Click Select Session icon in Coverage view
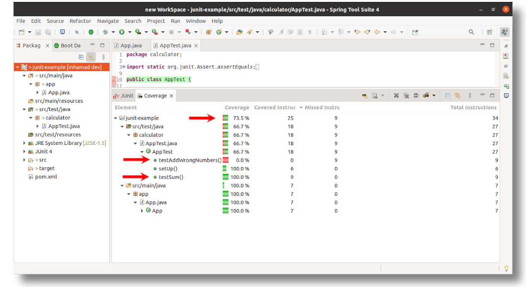 coord(426,95)
